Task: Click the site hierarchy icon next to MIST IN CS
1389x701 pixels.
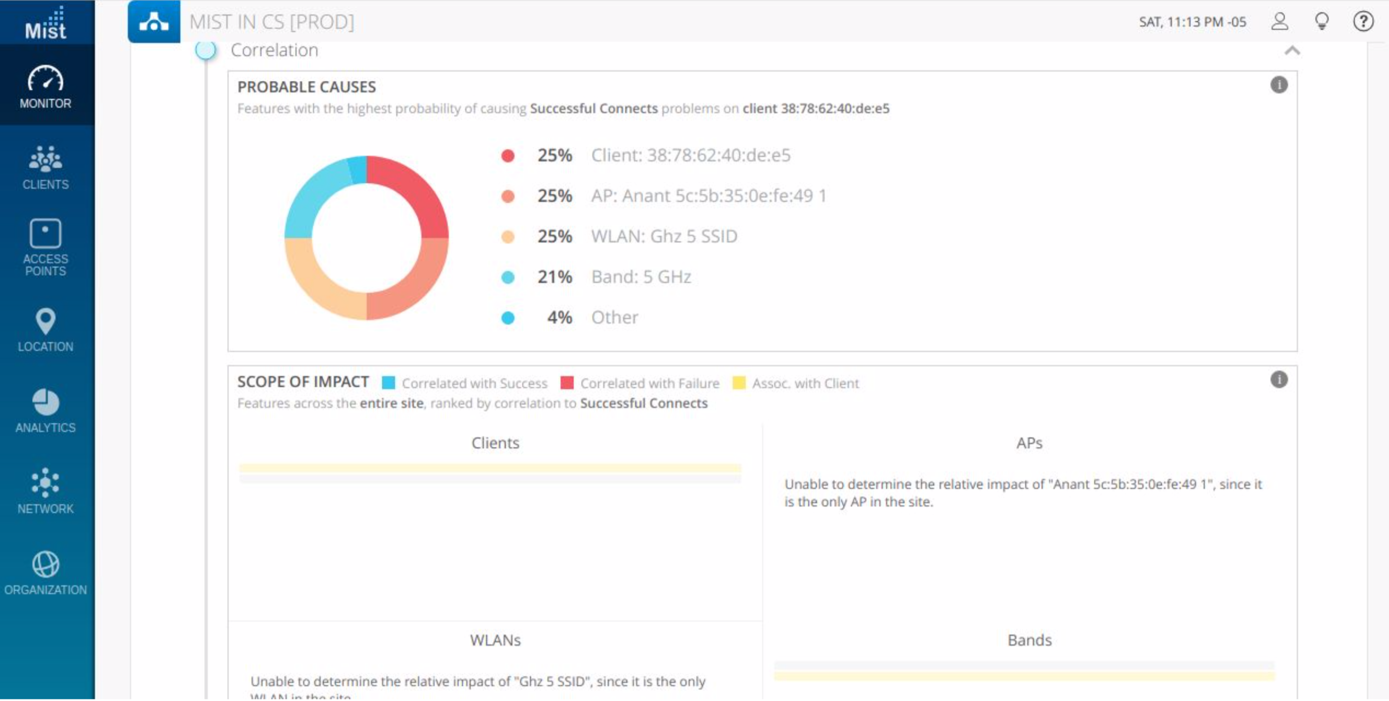Action: tap(154, 22)
